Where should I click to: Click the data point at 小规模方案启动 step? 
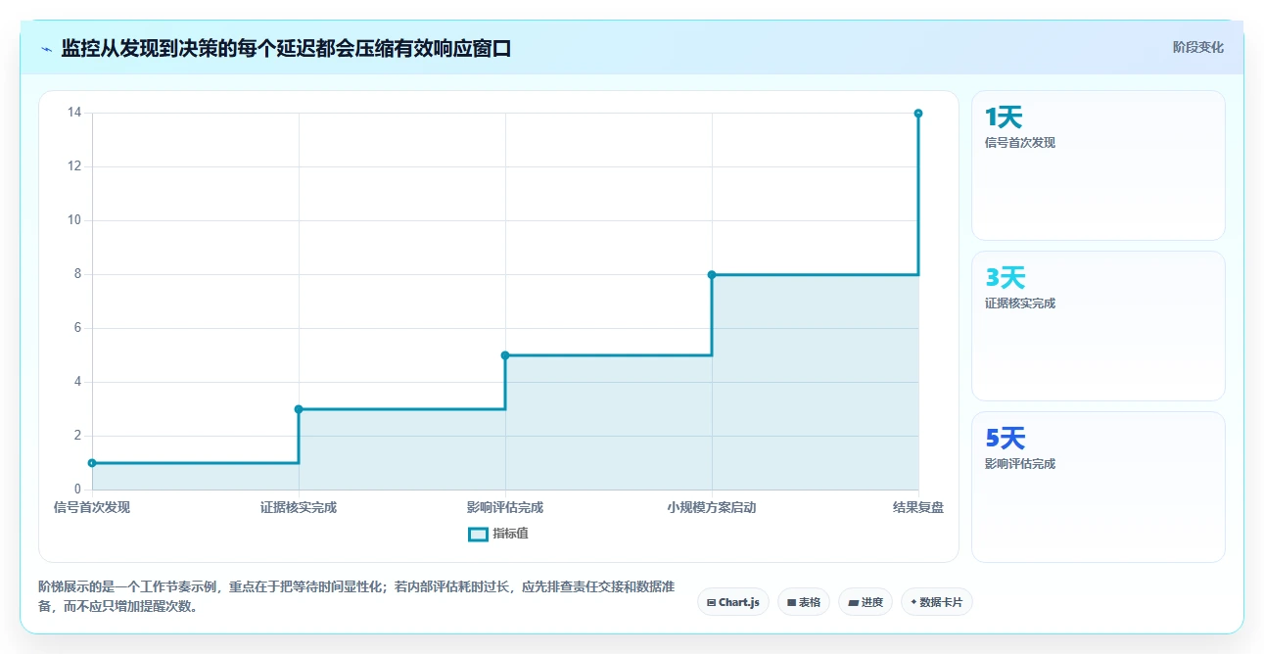pyautogui.click(x=712, y=275)
